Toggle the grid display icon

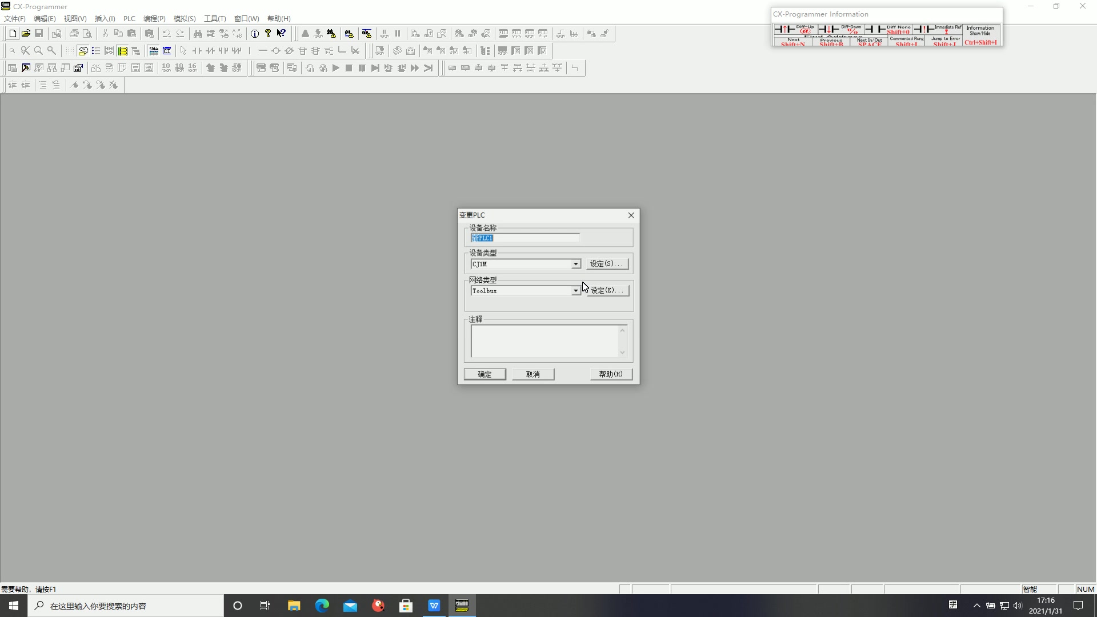70,51
